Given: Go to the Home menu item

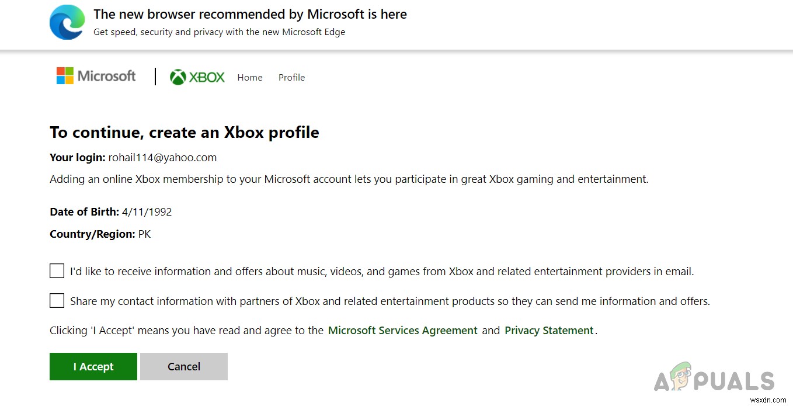Looking at the screenshot, I should [x=250, y=78].
